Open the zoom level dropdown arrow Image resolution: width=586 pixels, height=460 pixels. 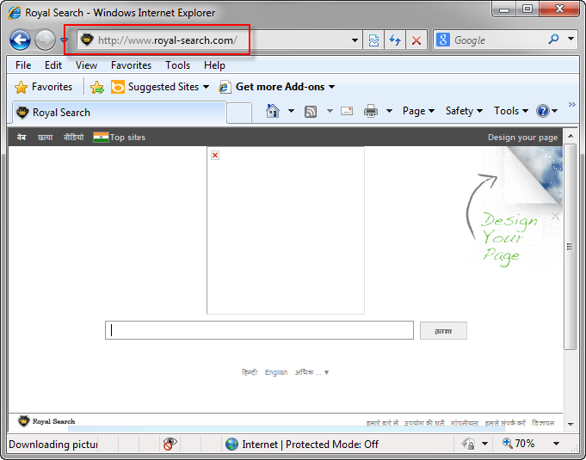556,444
